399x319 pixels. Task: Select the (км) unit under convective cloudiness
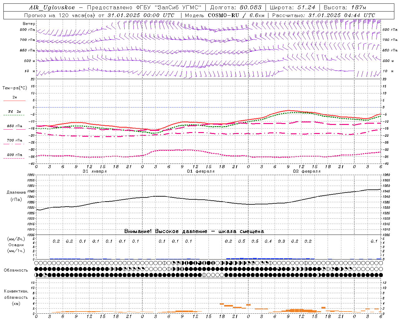[16, 303]
